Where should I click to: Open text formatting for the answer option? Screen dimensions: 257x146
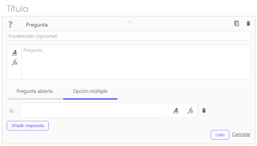point(176,110)
